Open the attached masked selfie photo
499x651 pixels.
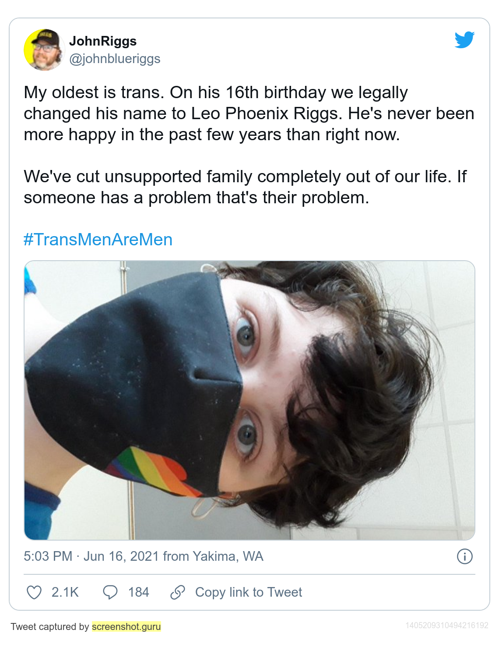tap(249, 400)
